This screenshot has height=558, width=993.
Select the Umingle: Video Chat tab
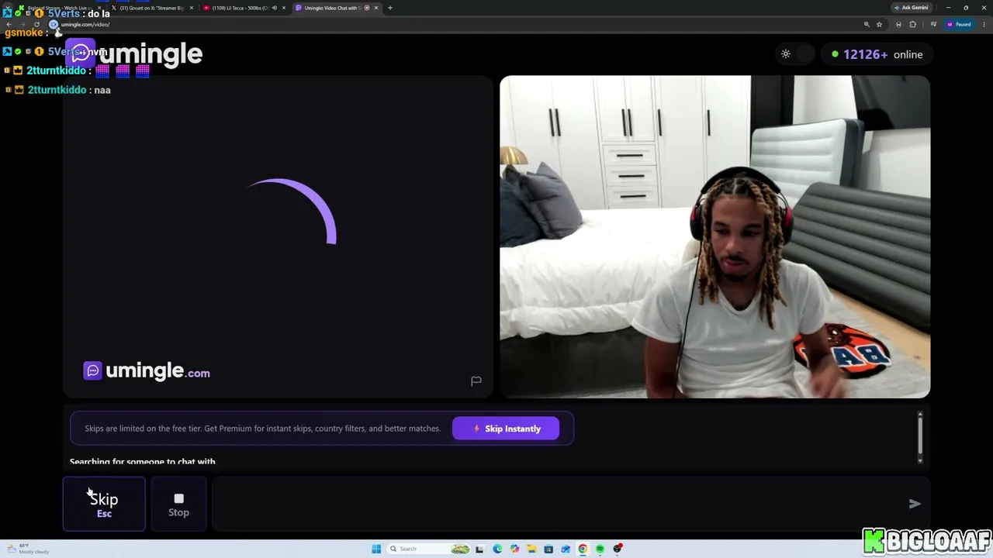point(335,8)
